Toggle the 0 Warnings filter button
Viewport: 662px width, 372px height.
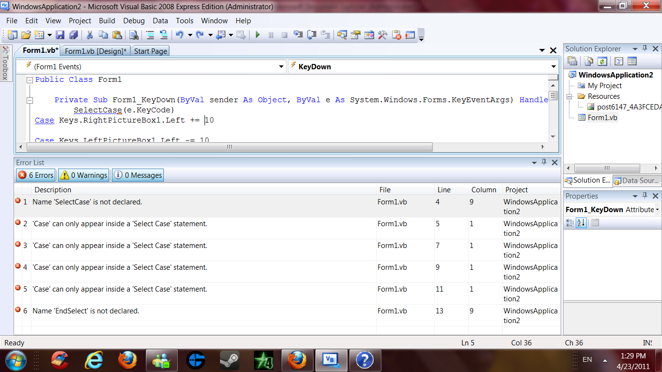click(84, 175)
